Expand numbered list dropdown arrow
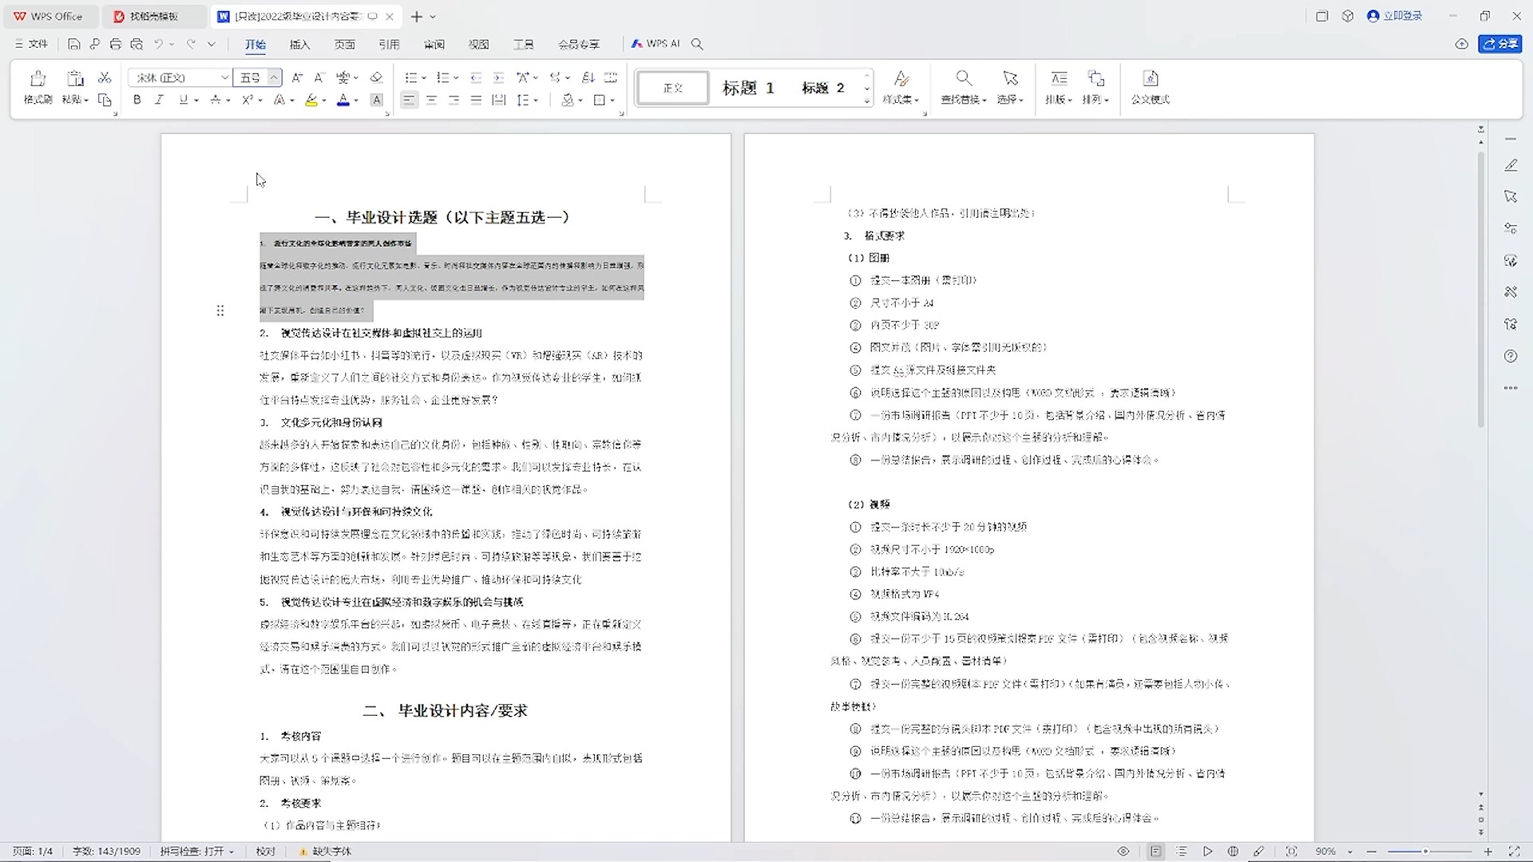Viewport: 1533px width, 862px height. pos(456,78)
